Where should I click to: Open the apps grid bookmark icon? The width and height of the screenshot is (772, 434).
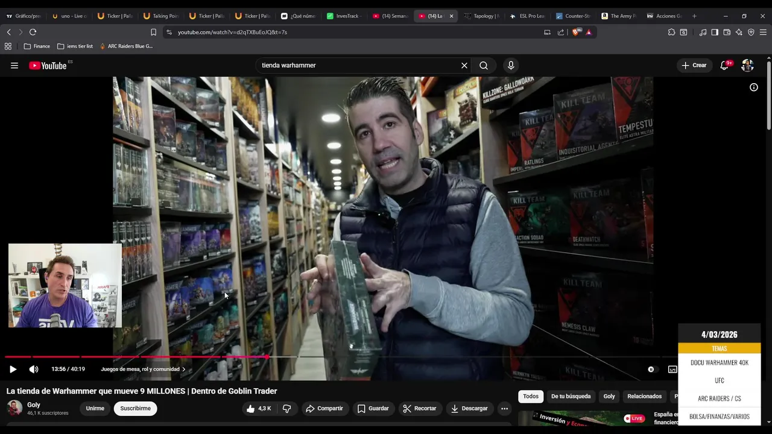pos(8,46)
